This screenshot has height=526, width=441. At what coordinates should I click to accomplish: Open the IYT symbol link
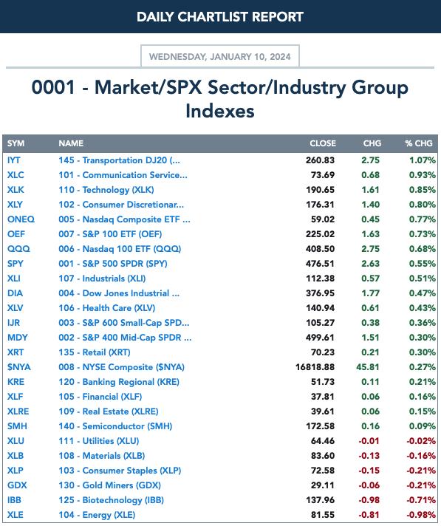[x=14, y=160]
